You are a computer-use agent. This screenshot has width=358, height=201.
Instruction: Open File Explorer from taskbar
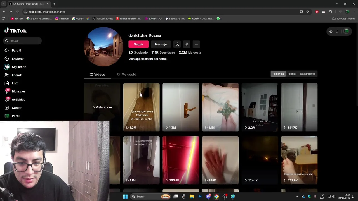[192, 197]
